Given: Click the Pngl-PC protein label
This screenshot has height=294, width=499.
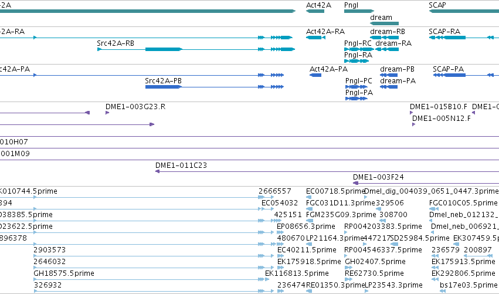Looking at the screenshot, I should tap(359, 81).
